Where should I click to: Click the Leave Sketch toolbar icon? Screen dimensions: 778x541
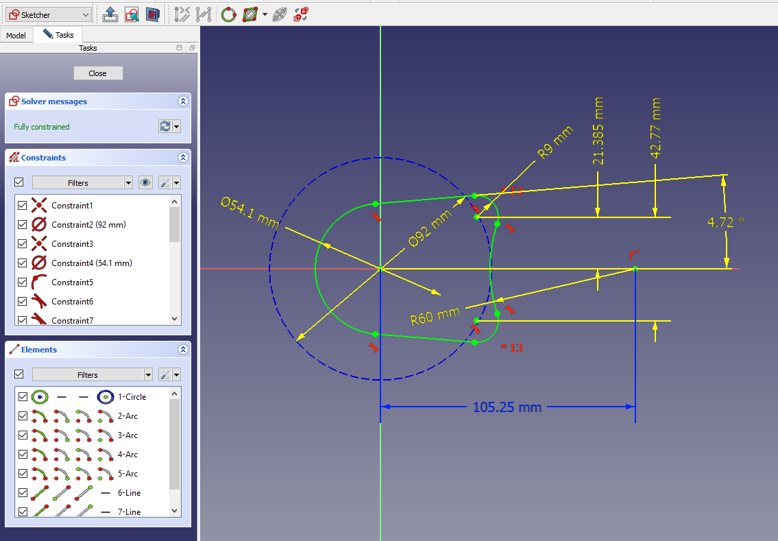(111, 14)
